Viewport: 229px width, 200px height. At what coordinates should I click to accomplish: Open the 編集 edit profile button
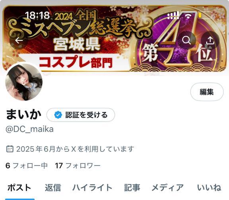pos(207,92)
